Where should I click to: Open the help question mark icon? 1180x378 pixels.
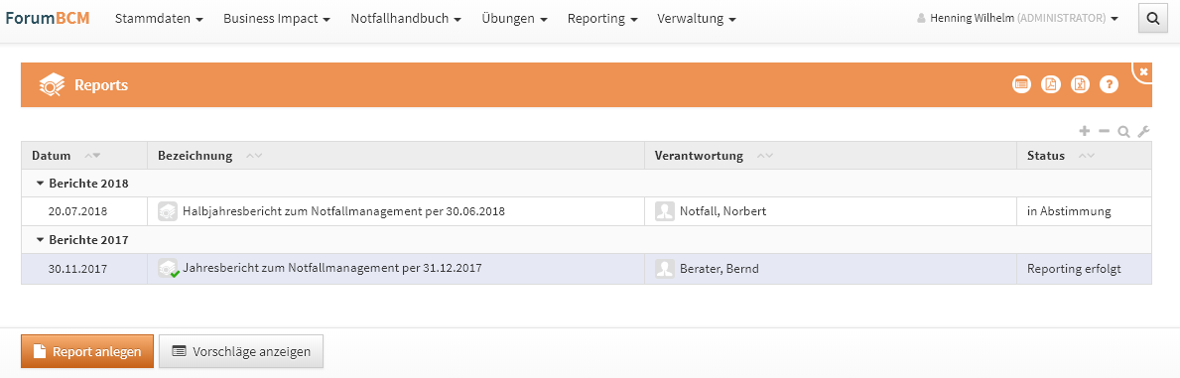pos(1110,84)
